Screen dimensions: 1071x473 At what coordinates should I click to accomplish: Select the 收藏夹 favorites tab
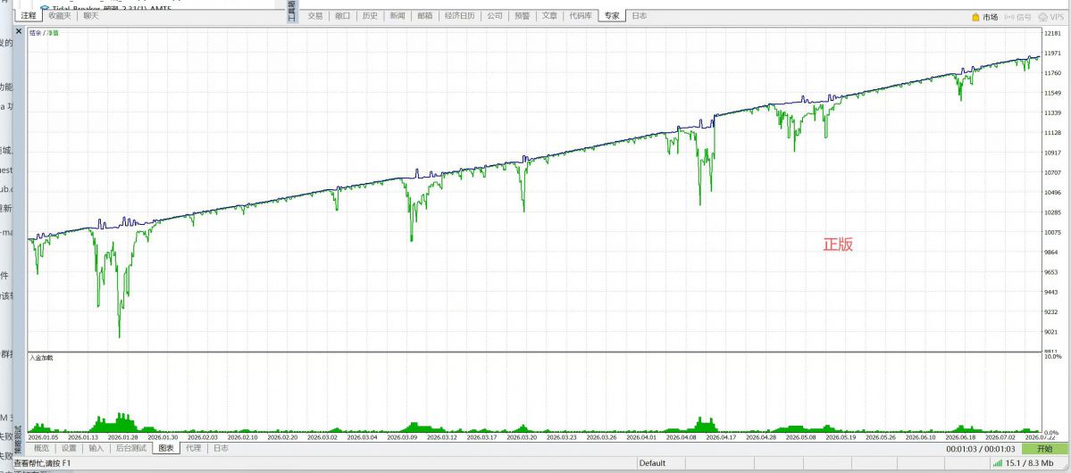coord(60,16)
